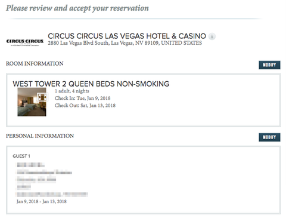Image resolution: width=286 pixels, height=218 pixels.
Task: Click the Circus Circus logo
Action: tap(25, 42)
